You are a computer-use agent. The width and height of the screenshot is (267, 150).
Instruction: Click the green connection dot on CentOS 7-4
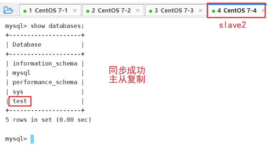(213, 11)
